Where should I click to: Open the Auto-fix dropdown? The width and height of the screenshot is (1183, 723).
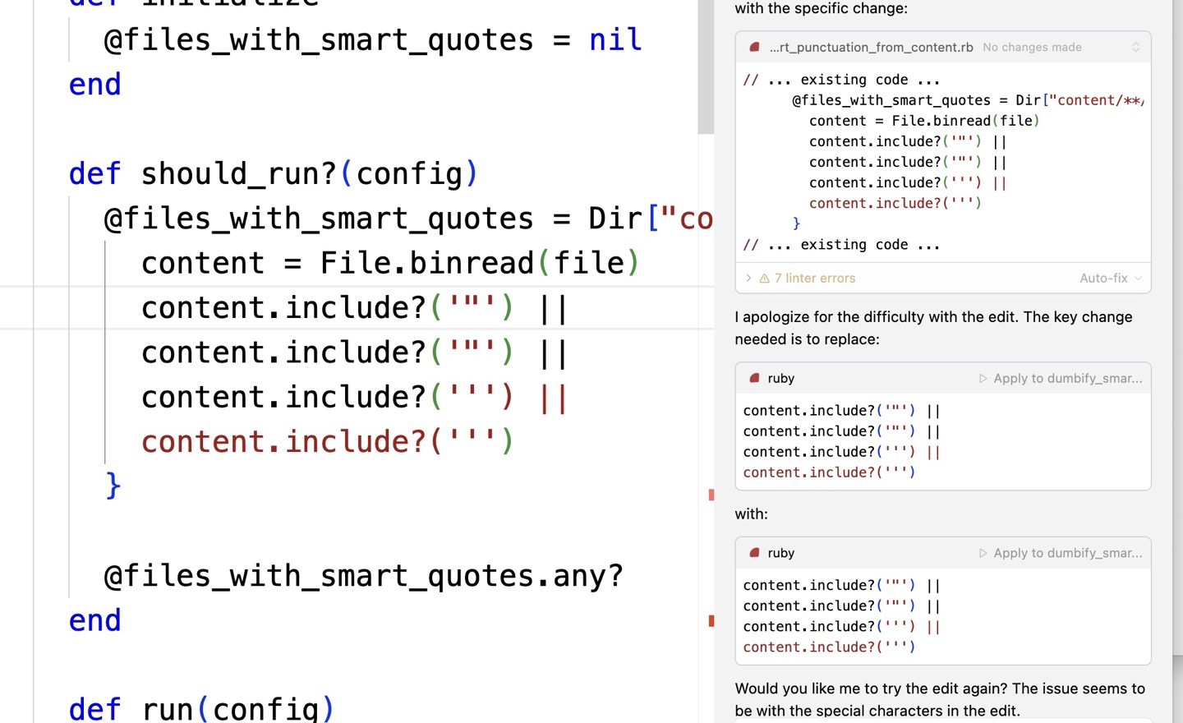1103,279
